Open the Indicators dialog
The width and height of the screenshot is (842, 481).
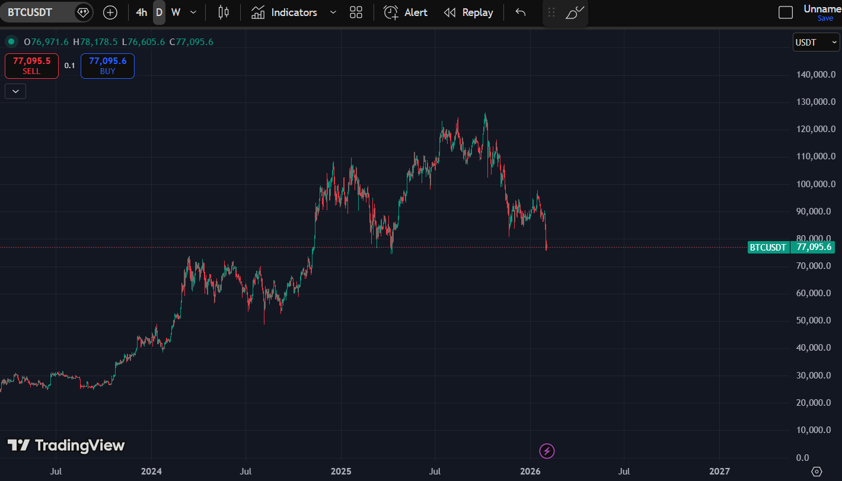click(284, 12)
